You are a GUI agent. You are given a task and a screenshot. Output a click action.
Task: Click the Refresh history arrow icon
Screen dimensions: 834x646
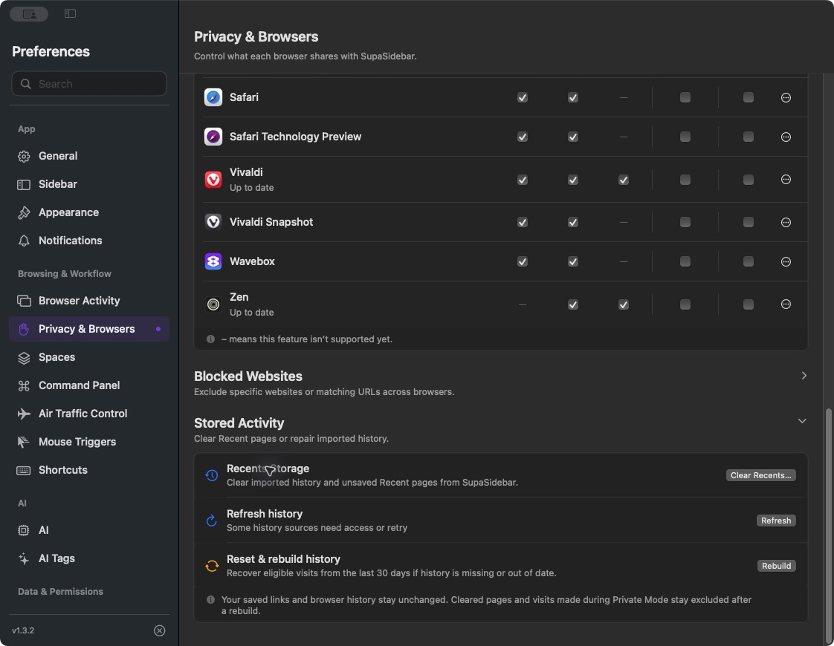[212, 520]
